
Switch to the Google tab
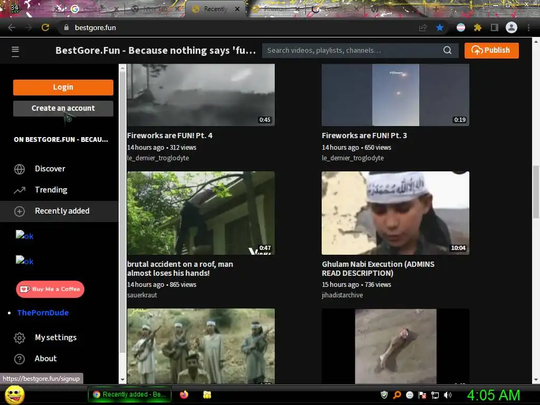tap(93, 9)
